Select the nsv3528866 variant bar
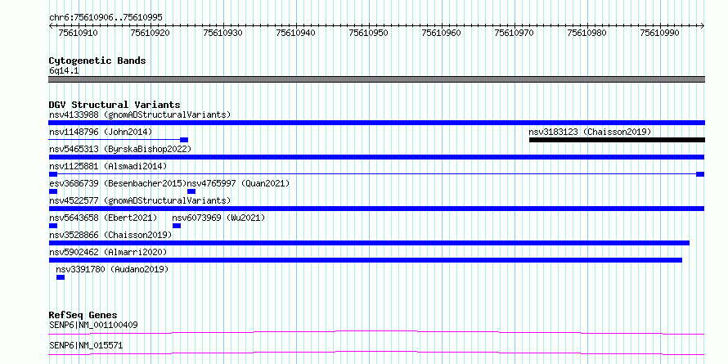The width and height of the screenshot is (728, 364). coord(369,243)
